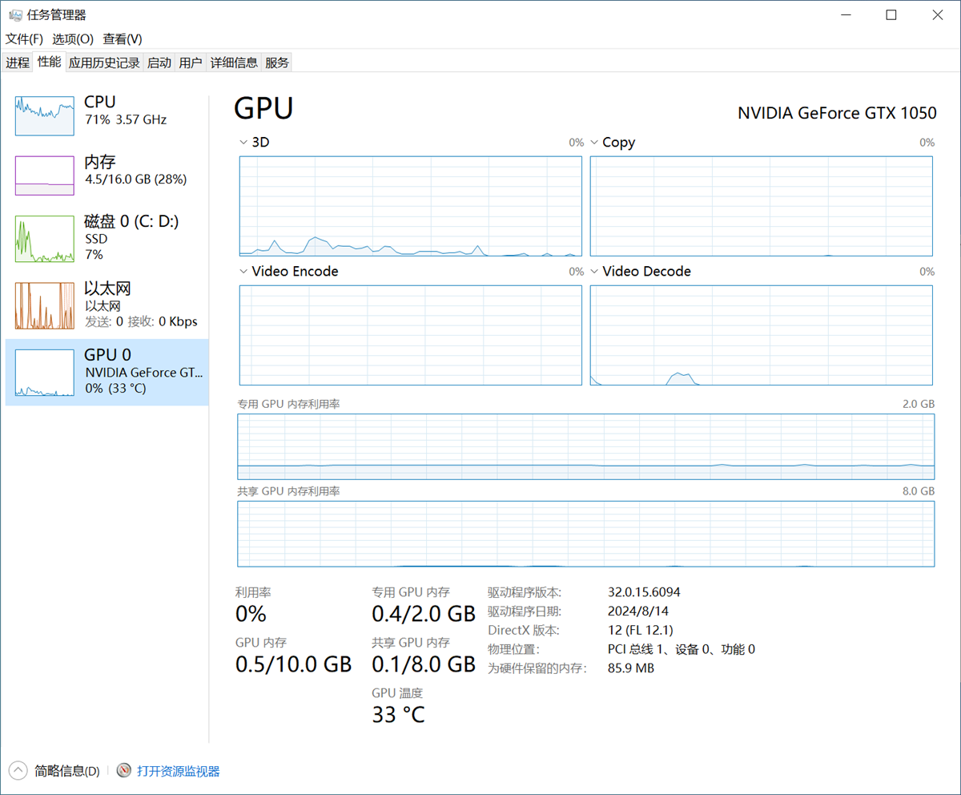
Task: Switch to the 详细信息 tab
Action: click(x=234, y=63)
